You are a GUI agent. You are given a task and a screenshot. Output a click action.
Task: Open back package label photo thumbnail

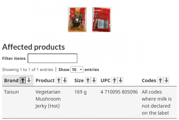click(x=102, y=19)
